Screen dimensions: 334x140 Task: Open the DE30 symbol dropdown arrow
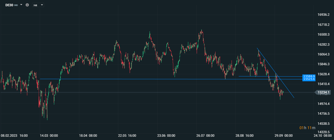pyautogui.click(x=21, y=5)
